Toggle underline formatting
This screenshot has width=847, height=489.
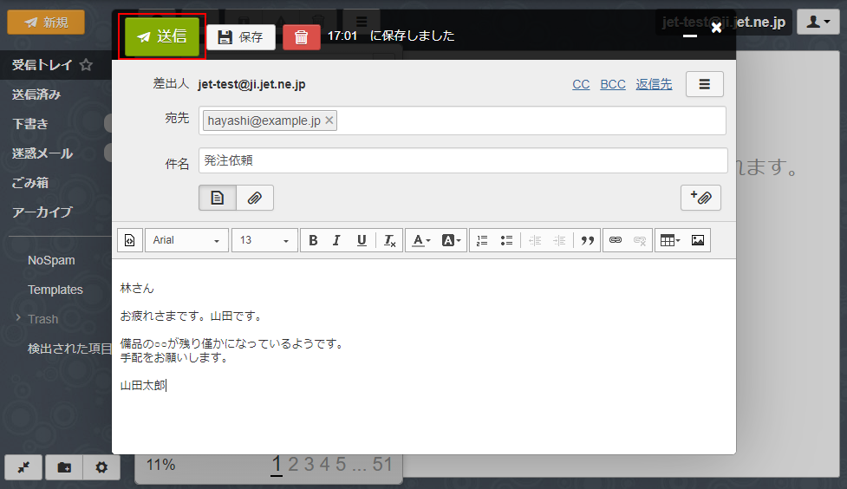362,240
